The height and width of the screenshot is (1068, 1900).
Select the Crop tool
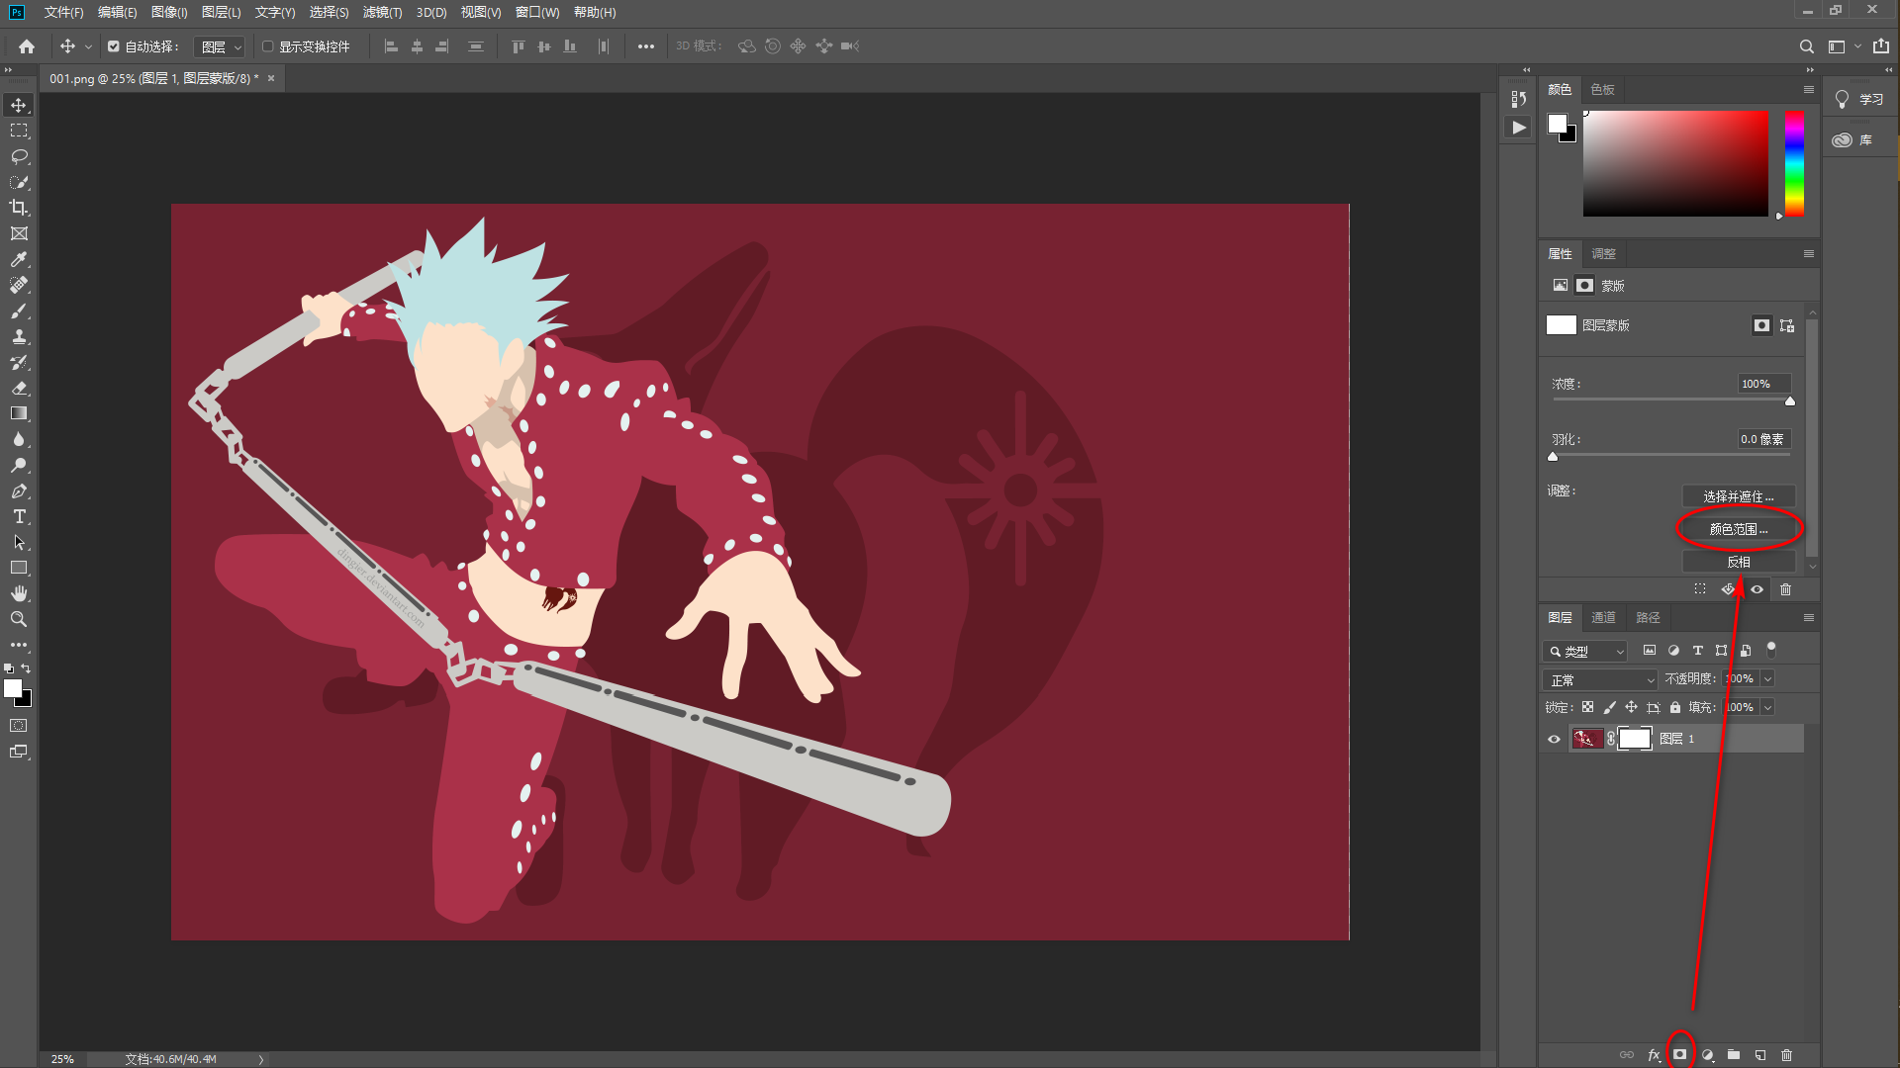[x=19, y=208]
